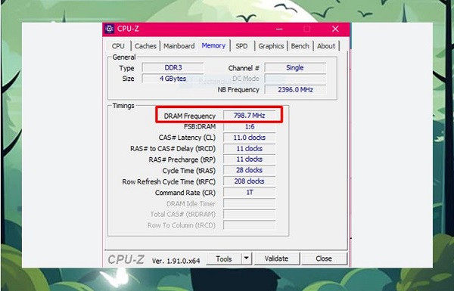
Task: Click the version text Ver. 1.91.0.x64
Action: point(176,261)
